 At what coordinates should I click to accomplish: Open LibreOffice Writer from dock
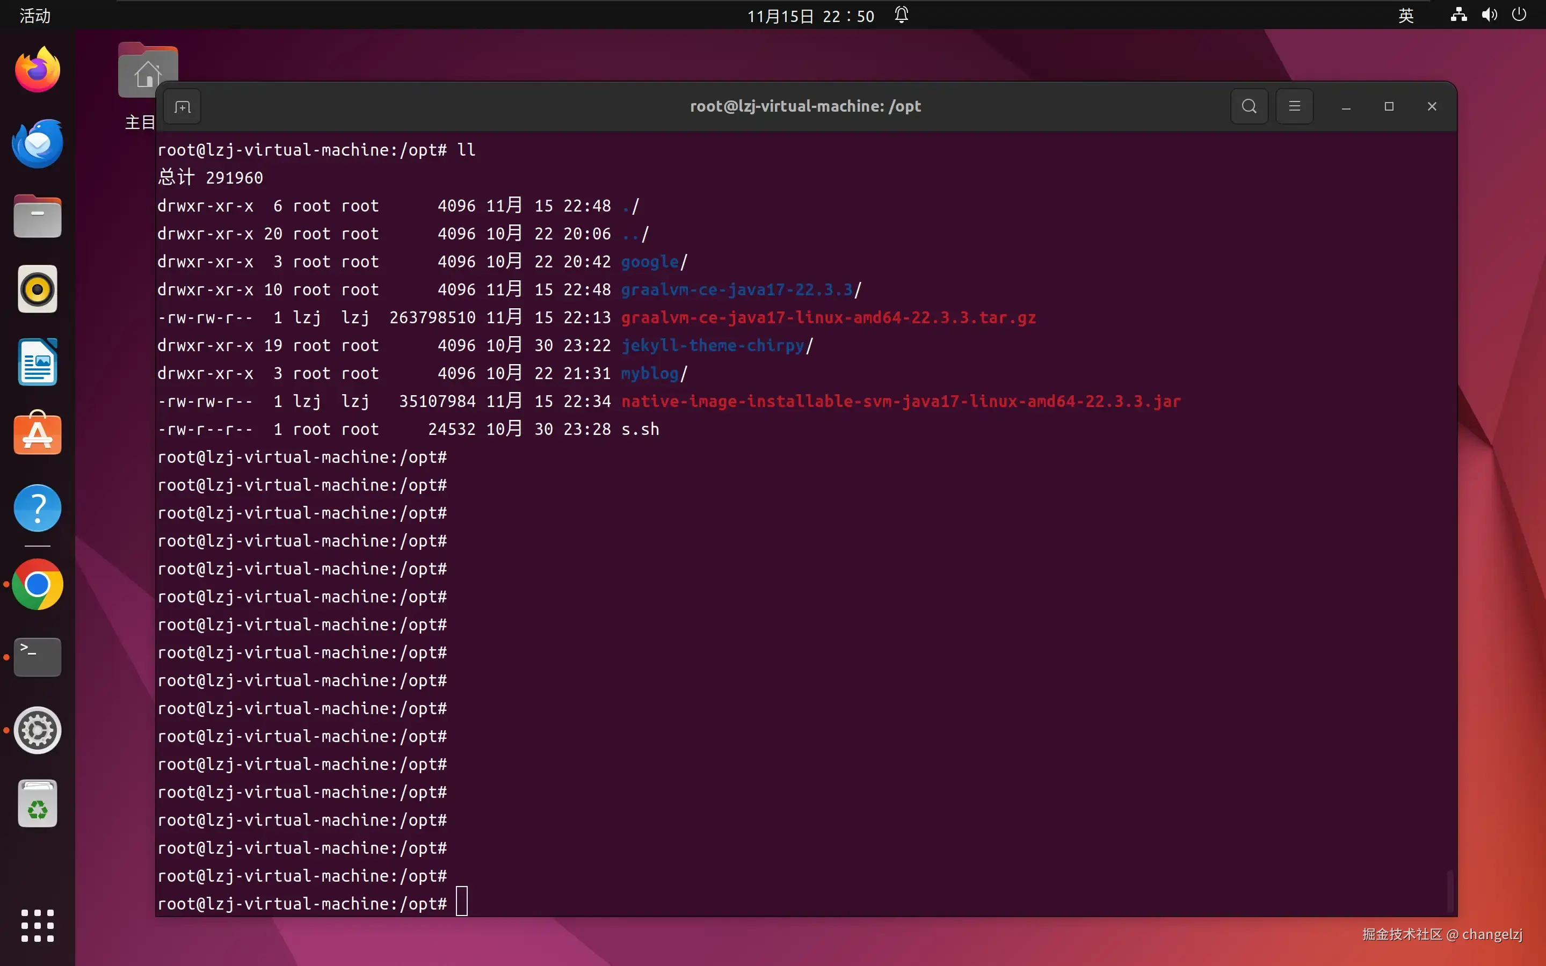click(x=38, y=362)
